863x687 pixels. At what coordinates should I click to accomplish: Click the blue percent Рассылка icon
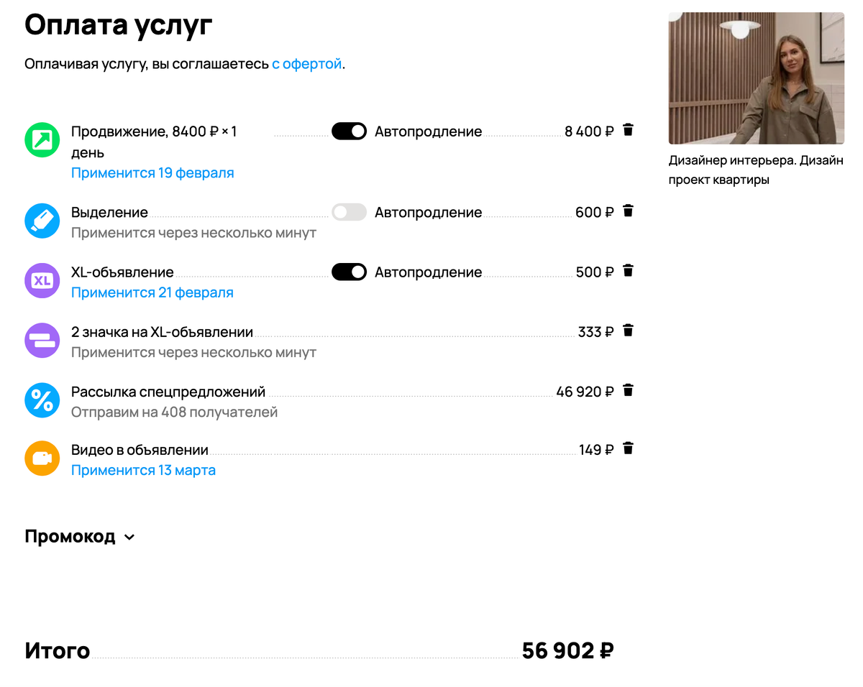point(42,400)
